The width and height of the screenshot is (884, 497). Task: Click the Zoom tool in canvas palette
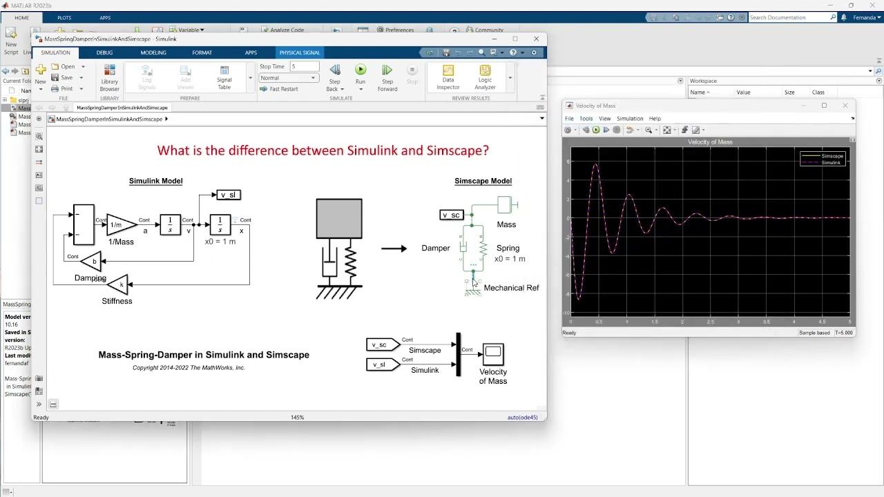pos(39,137)
